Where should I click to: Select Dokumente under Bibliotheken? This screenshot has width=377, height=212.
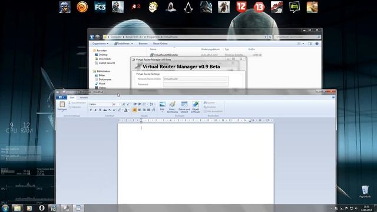[103, 79]
